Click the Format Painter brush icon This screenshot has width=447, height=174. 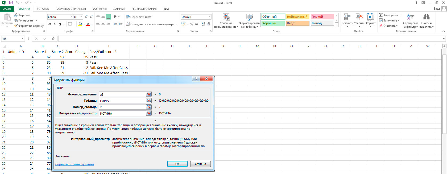tap(16, 26)
